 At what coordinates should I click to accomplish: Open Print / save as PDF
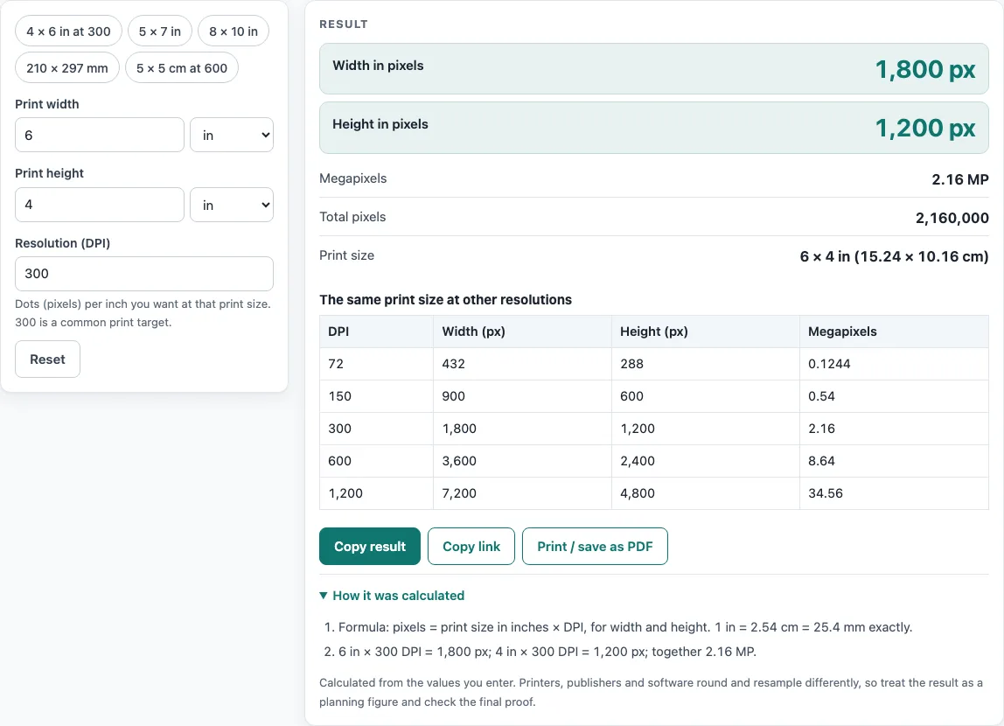[595, 546]
